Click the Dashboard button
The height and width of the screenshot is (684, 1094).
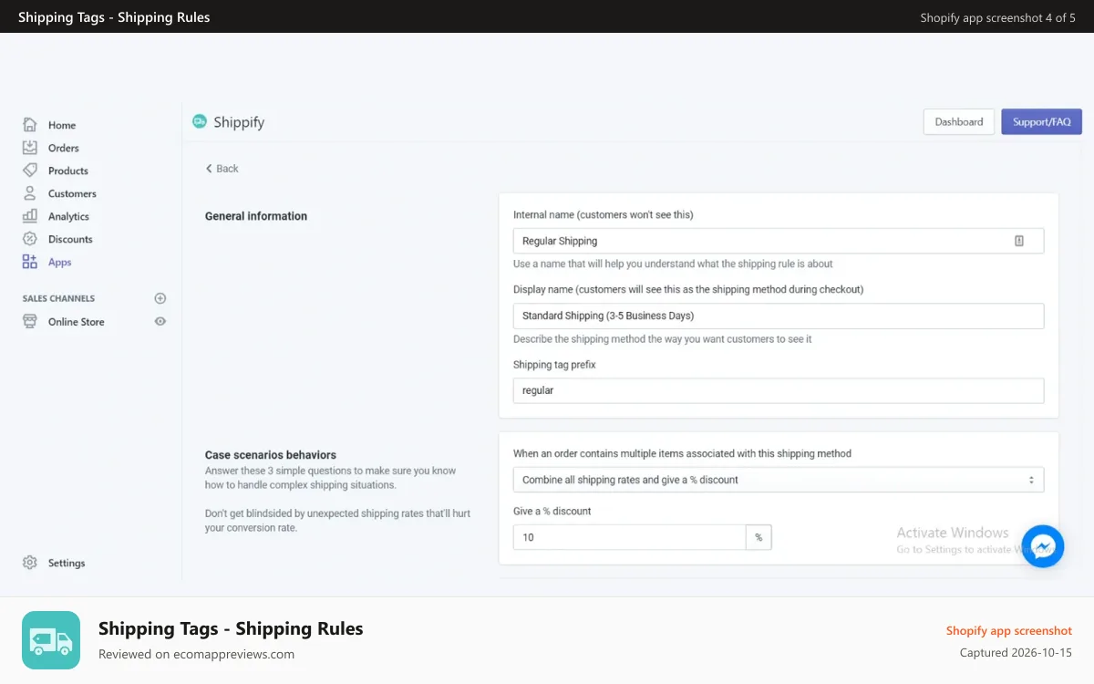(x=959, y=121)
